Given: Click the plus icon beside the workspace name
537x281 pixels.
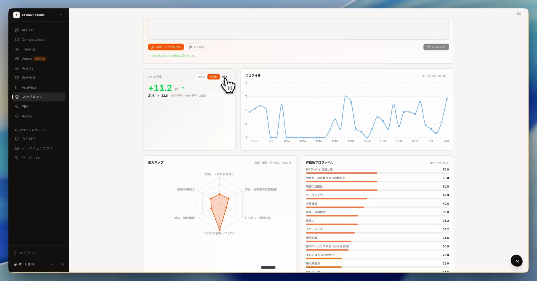Looking at the screenshot, I should 63,264.
